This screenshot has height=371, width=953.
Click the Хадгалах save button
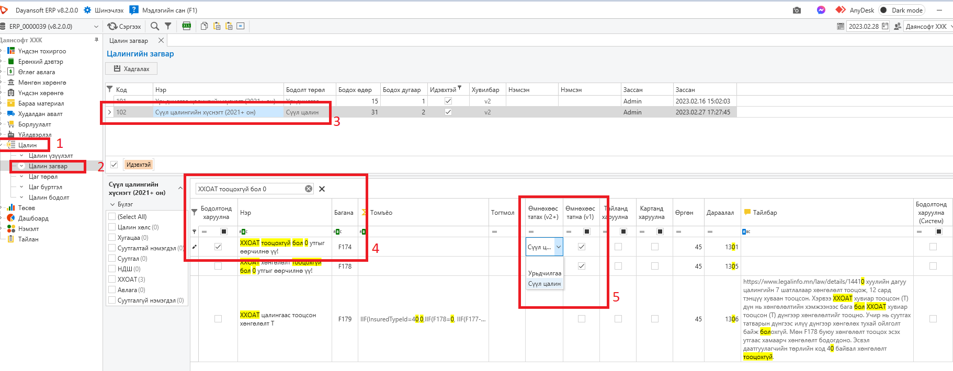(131, 68)
